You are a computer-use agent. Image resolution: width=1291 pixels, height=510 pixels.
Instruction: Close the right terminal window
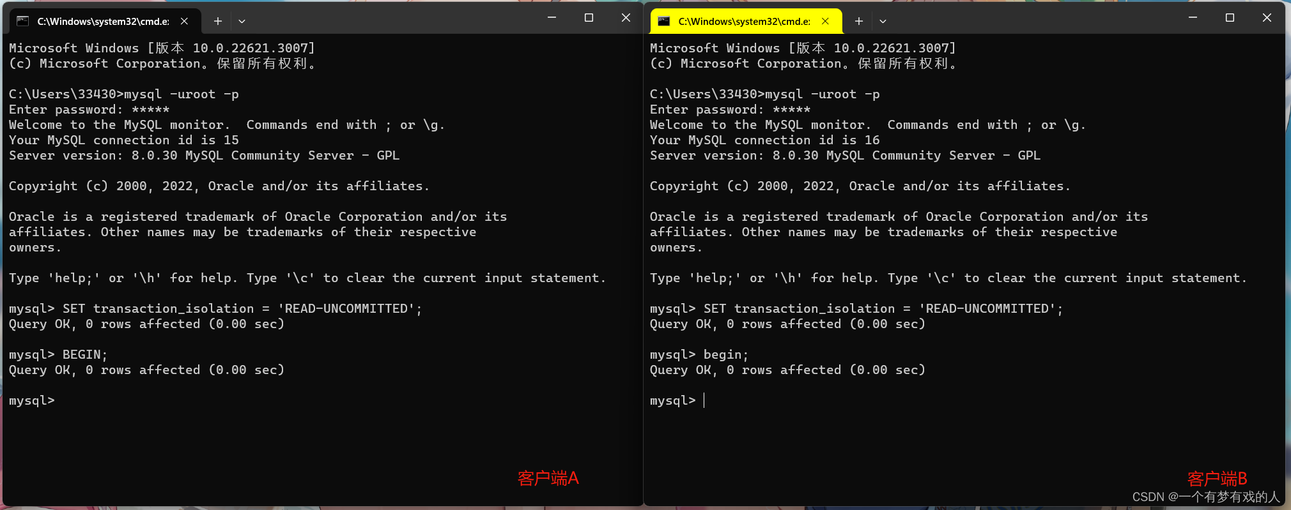(1267, 18)
